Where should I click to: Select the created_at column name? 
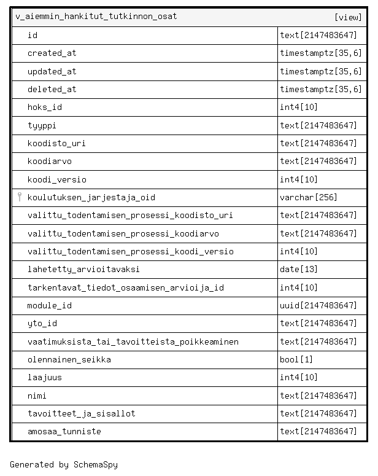pyautogui.click(x=52, y=53)
